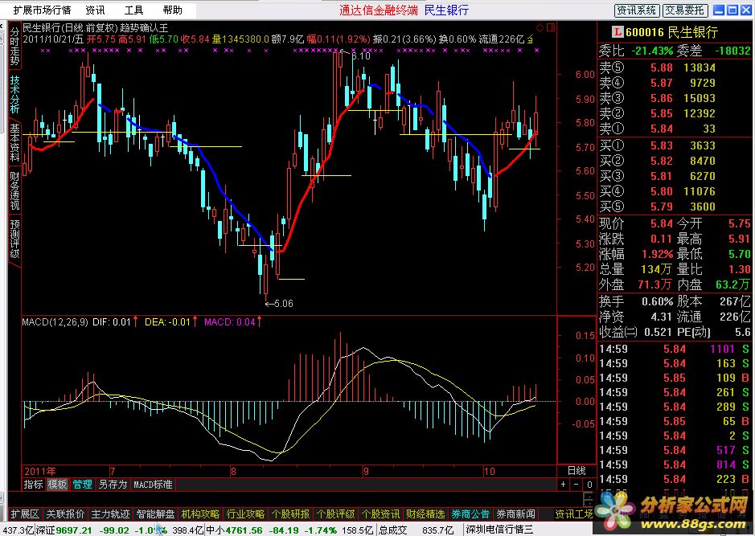Click the 总成交 835.7亿 status entry

(x=416, y=530)
